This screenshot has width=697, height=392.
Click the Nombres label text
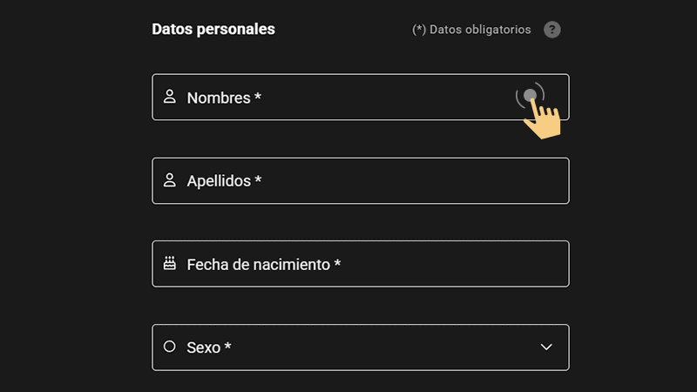tap(219, 98)
